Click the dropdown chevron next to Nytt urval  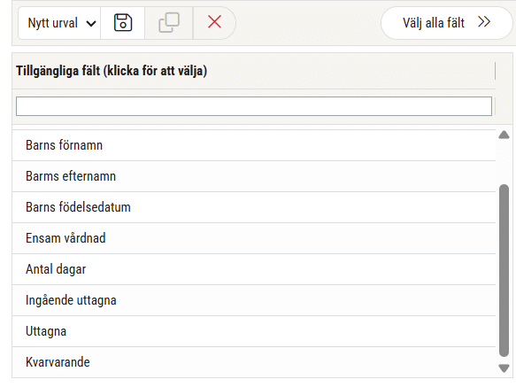(91, 24)
